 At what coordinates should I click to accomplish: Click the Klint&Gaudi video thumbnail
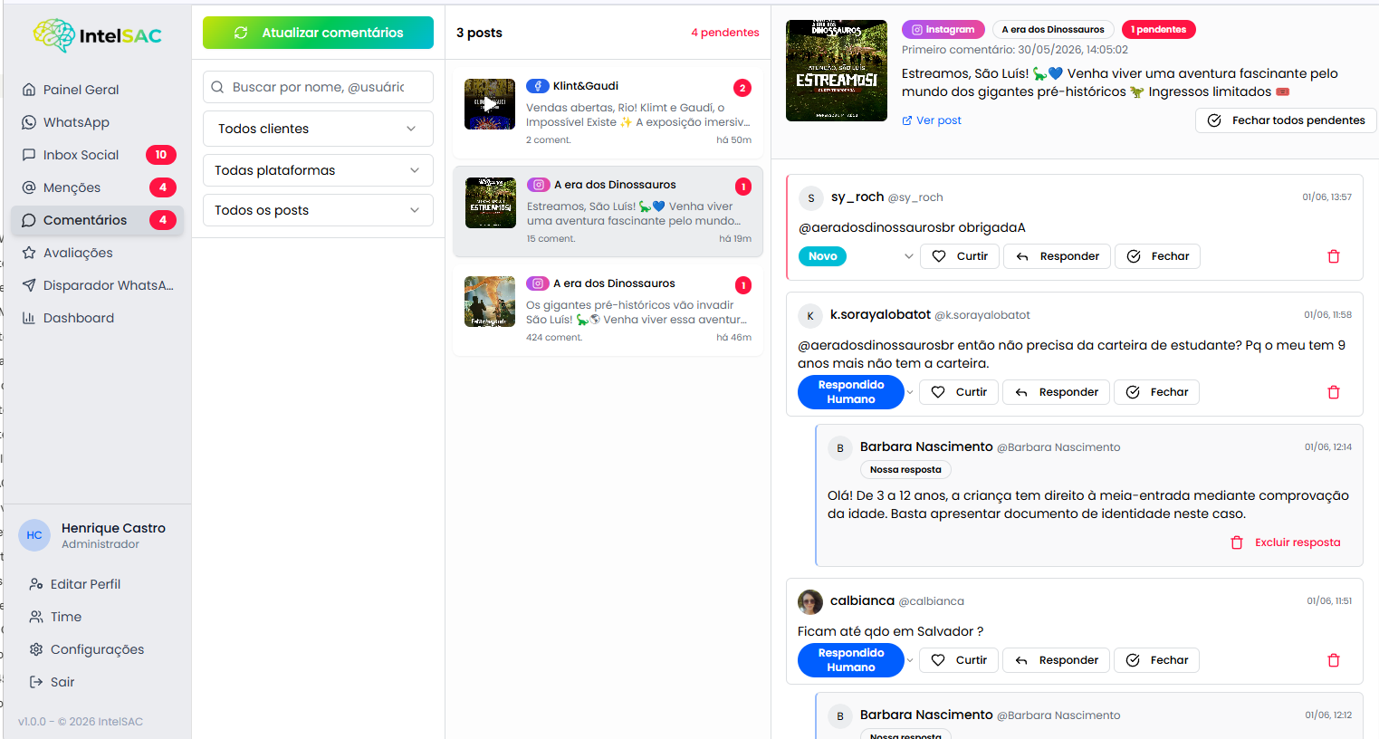coord(490,104)
